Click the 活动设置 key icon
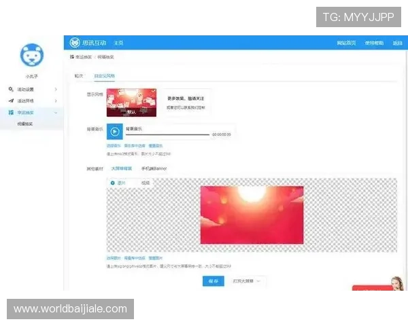 [x=11, y=90]
